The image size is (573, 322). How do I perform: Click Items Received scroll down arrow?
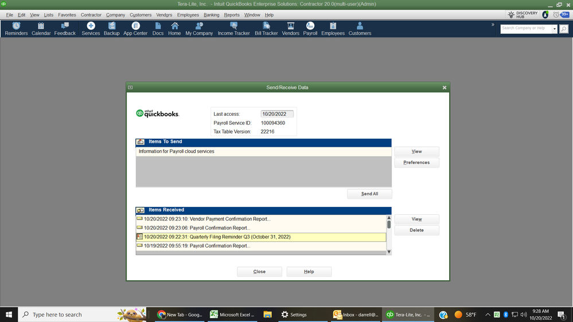click(389, 252)
